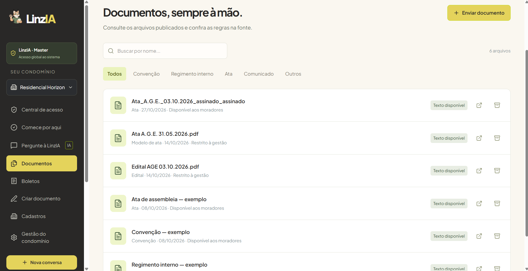Focus the Buscar por nome search field

tap(165, 51)
